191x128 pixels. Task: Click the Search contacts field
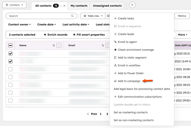tap(41, 16)
